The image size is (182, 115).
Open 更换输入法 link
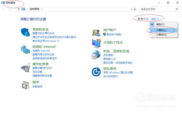point(109,59)
